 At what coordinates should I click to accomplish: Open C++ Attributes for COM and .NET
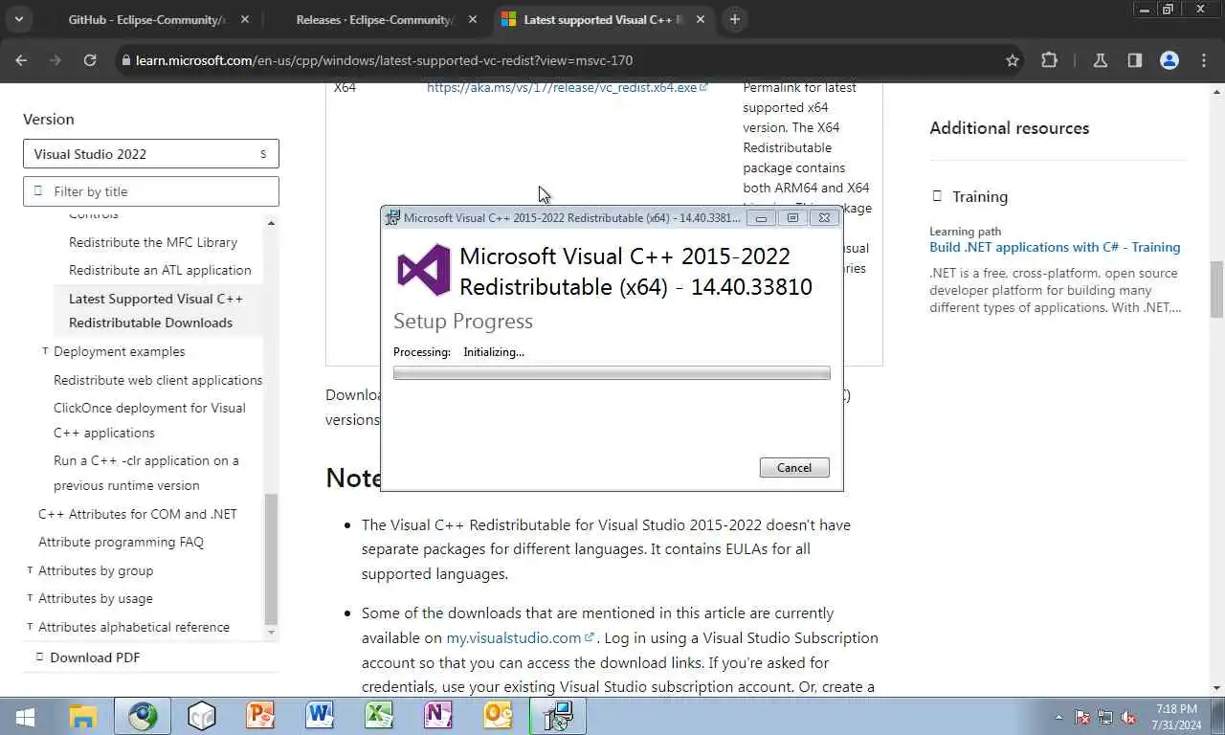[x=138, y=514]
